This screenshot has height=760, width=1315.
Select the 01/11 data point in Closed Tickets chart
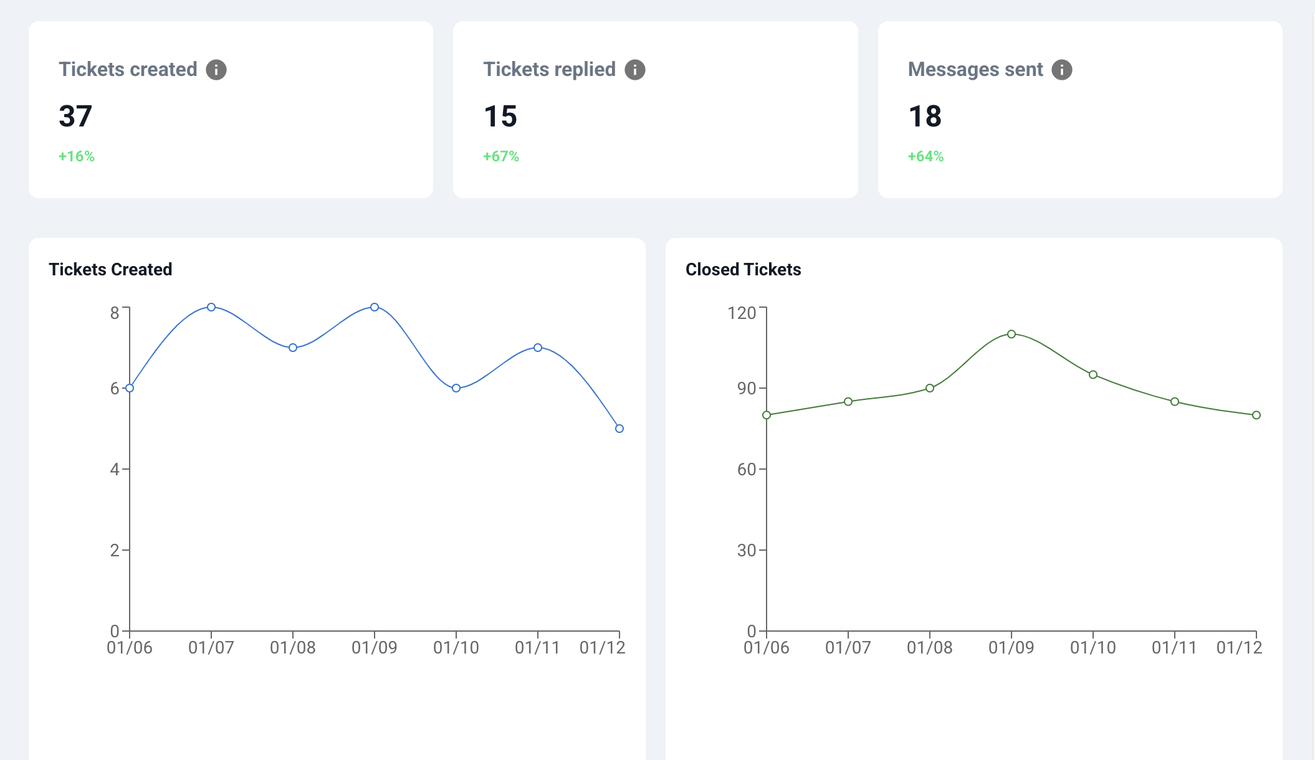coord(1175,402)
